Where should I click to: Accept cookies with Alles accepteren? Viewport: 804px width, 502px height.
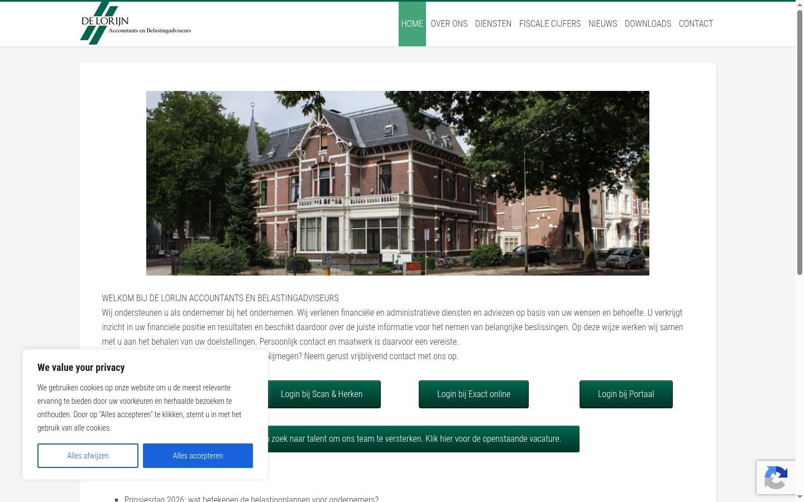point(198,456)
